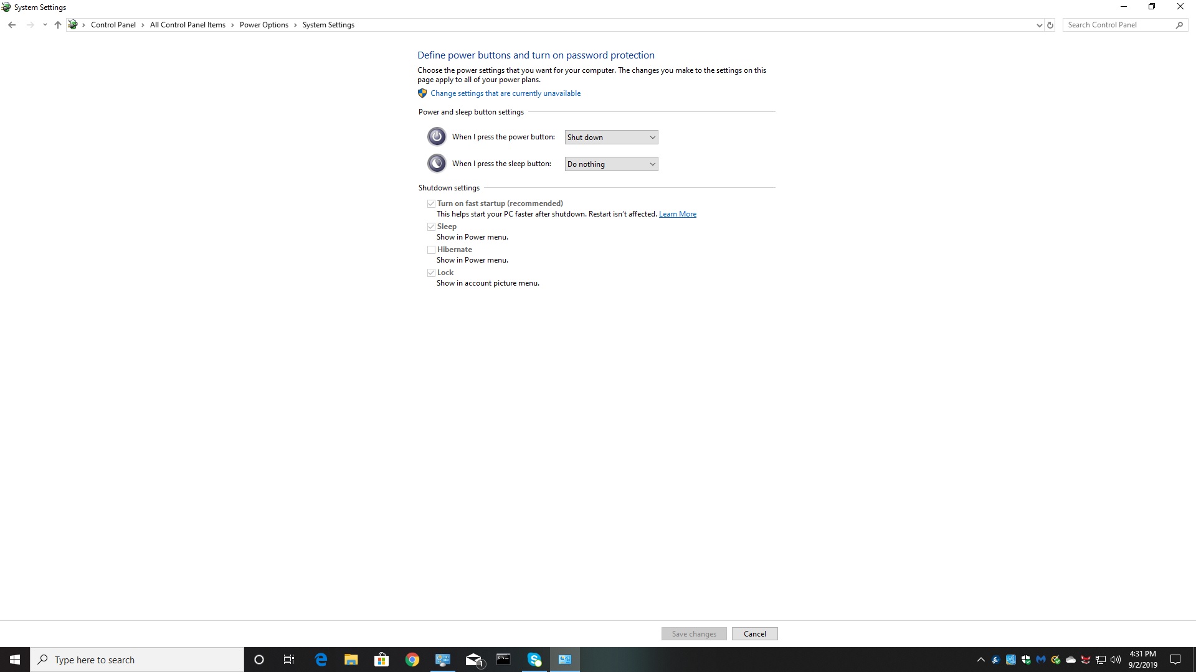Screen dimensions: 1196x672
Task: Enable the Hibernate Show in Power menu checkbox
Action: click(x=430, y=250)
